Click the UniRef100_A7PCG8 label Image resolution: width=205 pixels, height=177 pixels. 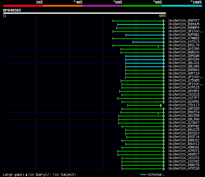(x=184, y=169)
